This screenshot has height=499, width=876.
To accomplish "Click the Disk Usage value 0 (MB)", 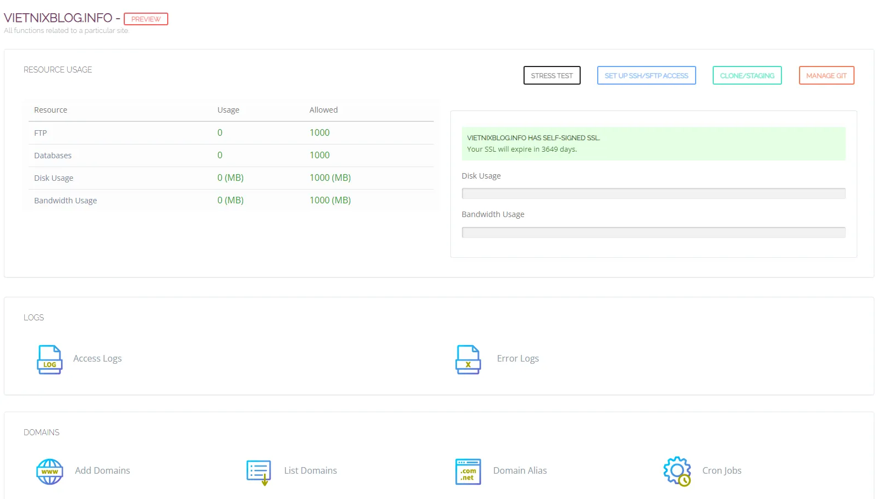I will (230, 178).
